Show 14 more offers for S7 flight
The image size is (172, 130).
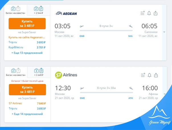27,114
